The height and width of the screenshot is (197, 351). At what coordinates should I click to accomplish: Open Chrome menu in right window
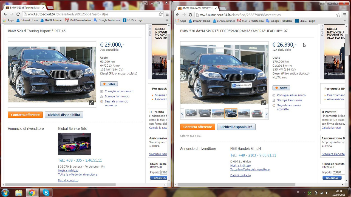[345, 15]
